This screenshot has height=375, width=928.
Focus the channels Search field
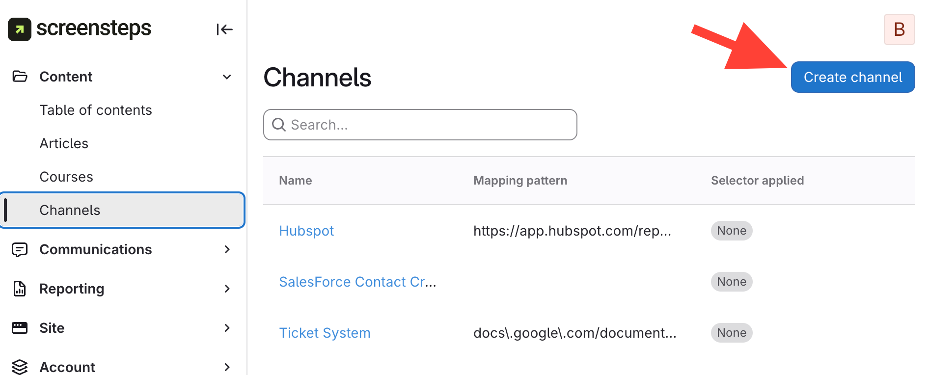[427, 125]
